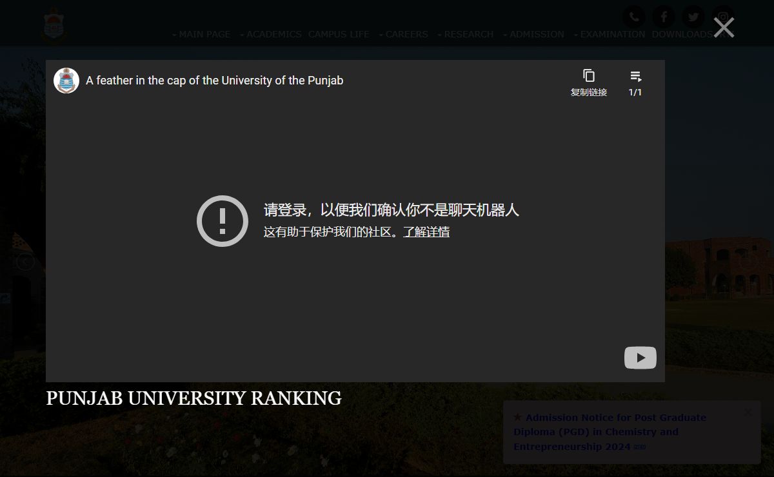
Task: Click the phone icon in the top bar
Action: (634, 17)
